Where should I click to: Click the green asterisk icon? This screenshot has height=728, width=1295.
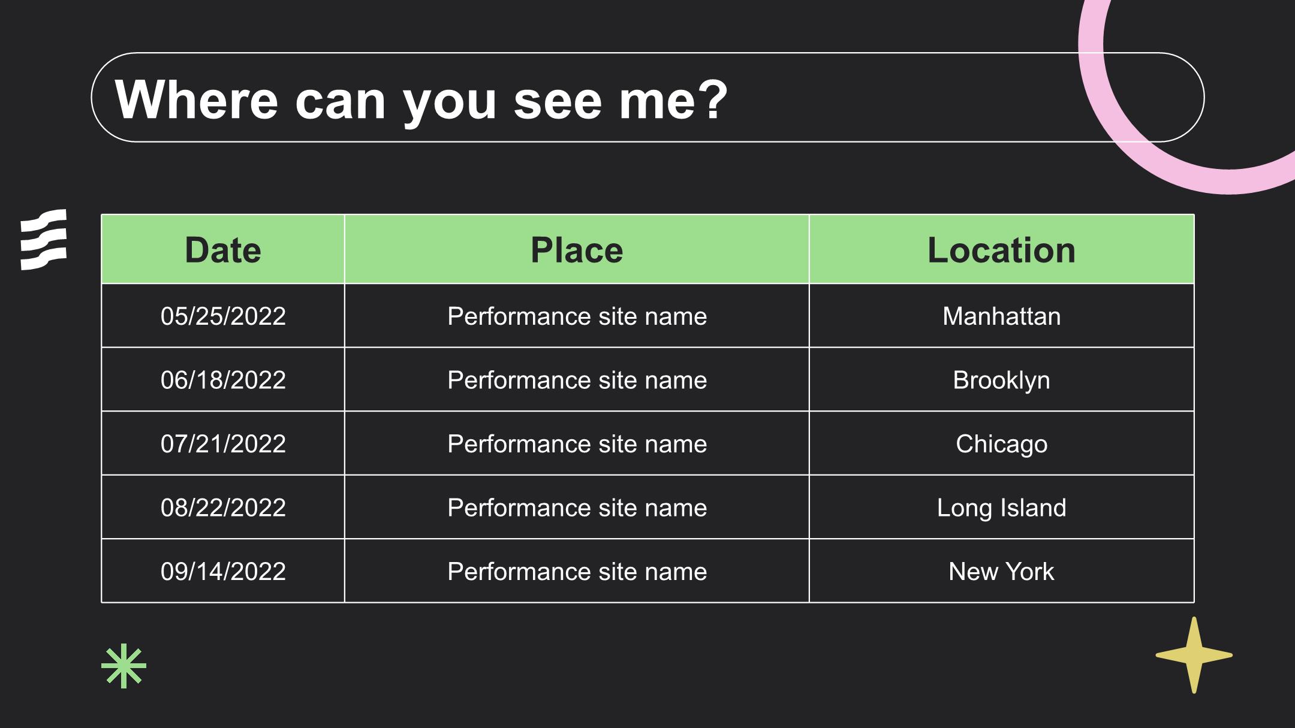124,666
